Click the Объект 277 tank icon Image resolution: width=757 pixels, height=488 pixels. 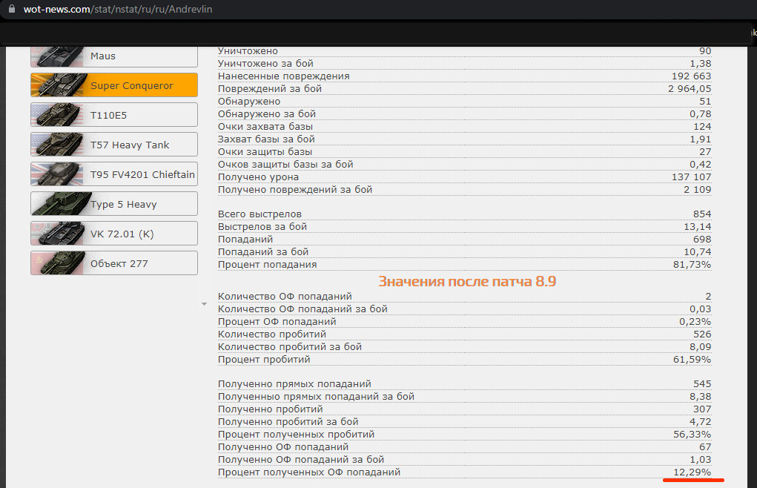(59, 263)
